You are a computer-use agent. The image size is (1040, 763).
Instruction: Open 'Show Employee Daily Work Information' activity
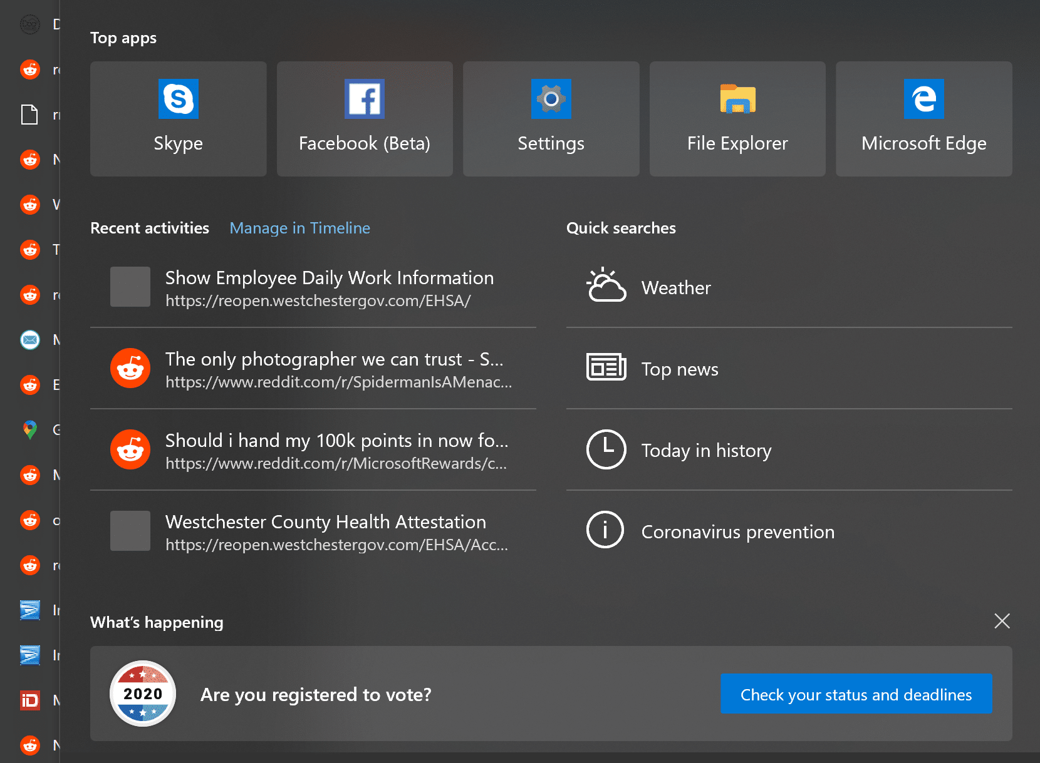click(x=313, y=287)
